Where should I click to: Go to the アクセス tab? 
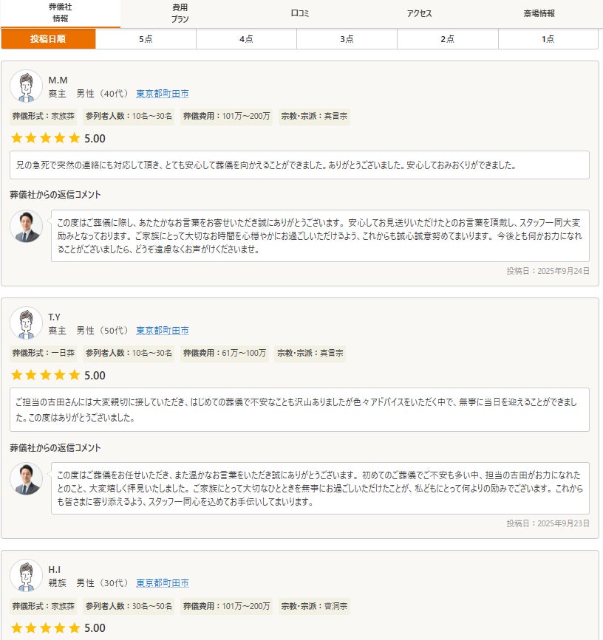pyautogui.click(x=419, y=13)
